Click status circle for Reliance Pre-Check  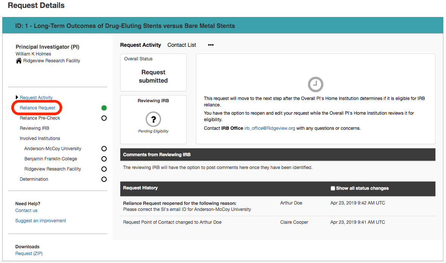pyautogui.click(x=104, y=118)
